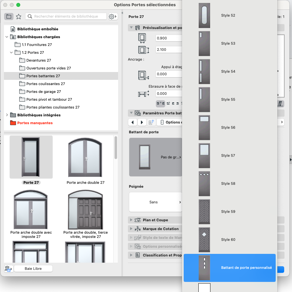This screenshot has height=292, width=292.
Task: Open Portes coulissantes 27 folder
Action: tap(46, 84)
